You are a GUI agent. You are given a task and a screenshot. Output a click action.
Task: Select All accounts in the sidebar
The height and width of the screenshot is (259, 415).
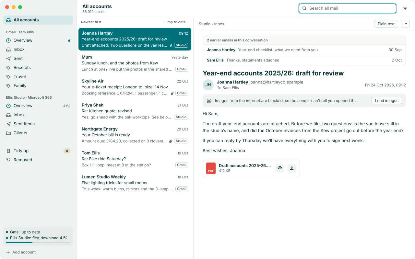click(38, 20)
